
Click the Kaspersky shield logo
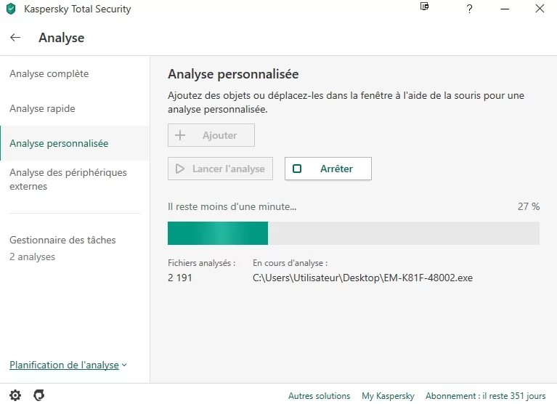[x=11, y=9]
